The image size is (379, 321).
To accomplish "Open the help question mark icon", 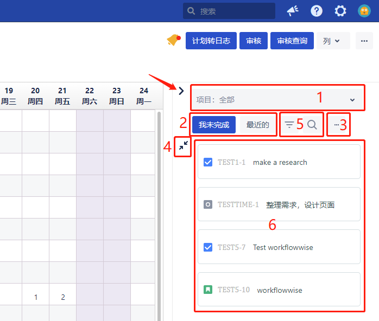I will point(317,11).
